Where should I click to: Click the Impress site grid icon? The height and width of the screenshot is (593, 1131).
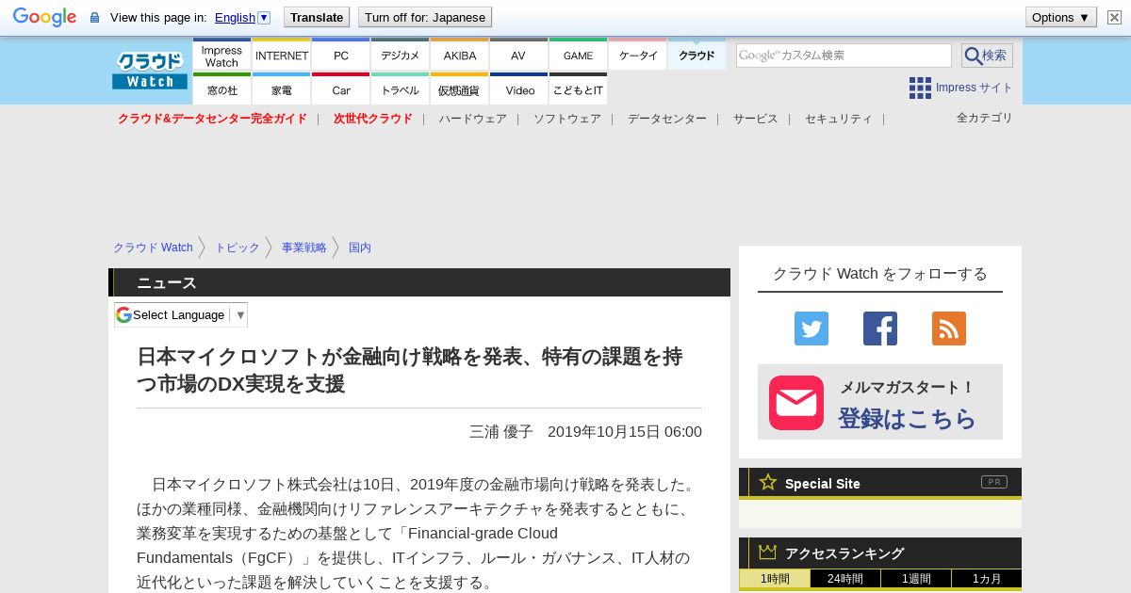(x=920, y=88)
